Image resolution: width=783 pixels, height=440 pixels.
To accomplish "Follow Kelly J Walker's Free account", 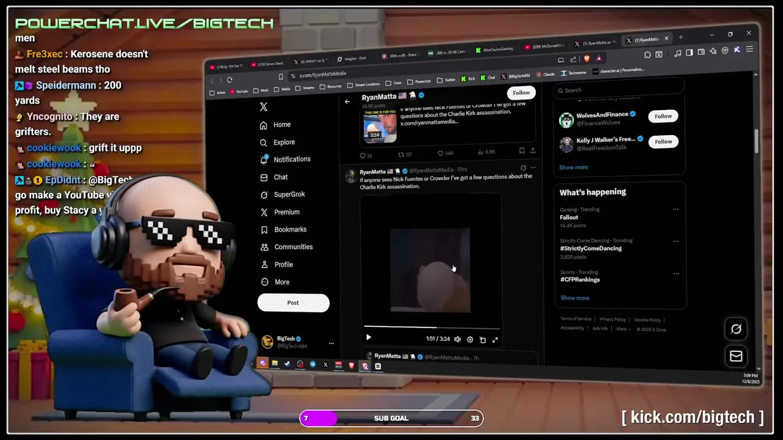I will [x=663, y=142].
